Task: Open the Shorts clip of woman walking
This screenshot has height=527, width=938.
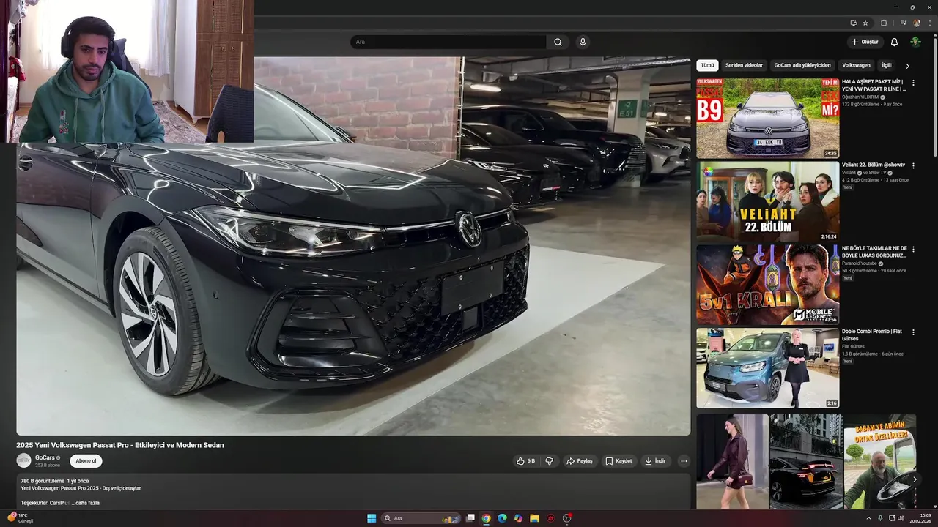Action: pyautogui.click(x=732, y=462)
